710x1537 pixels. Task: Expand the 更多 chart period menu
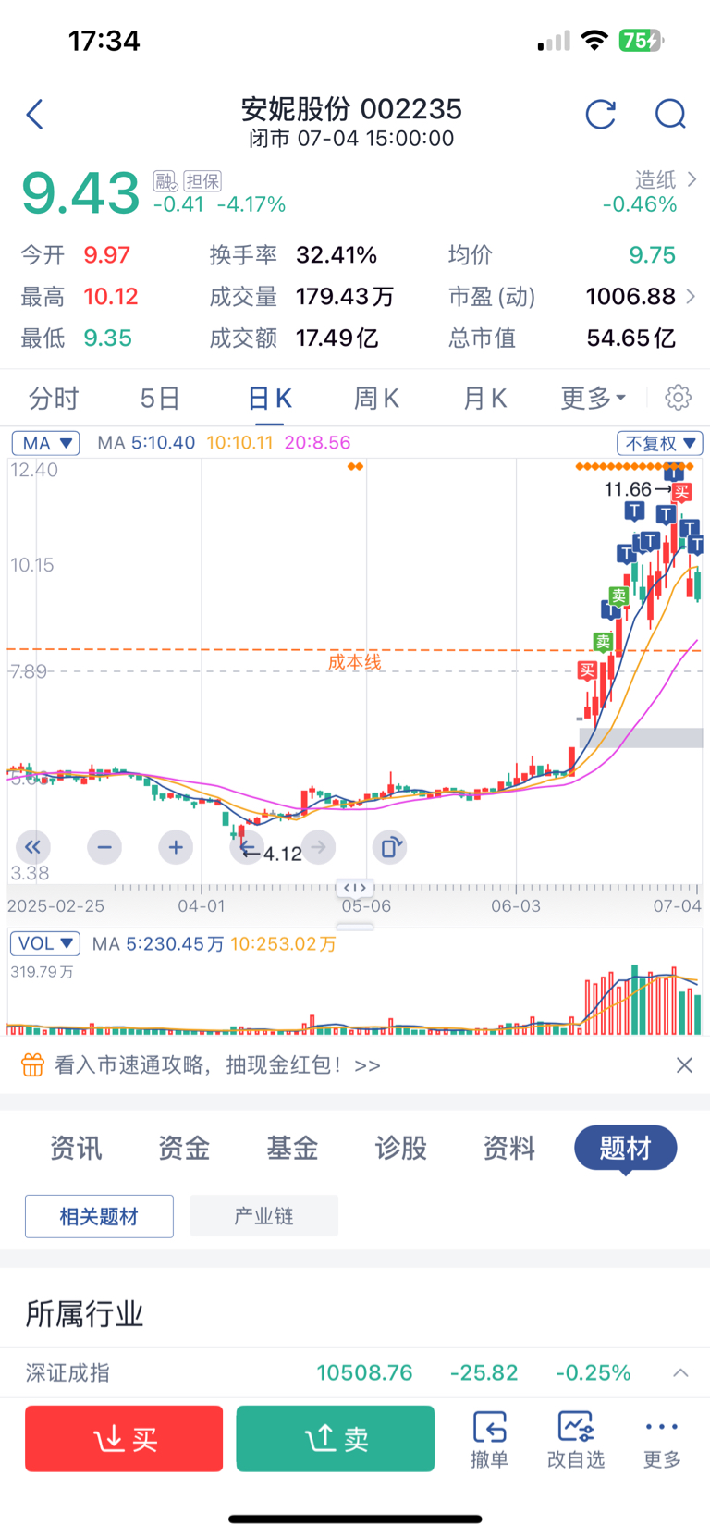tap(594, 399)
